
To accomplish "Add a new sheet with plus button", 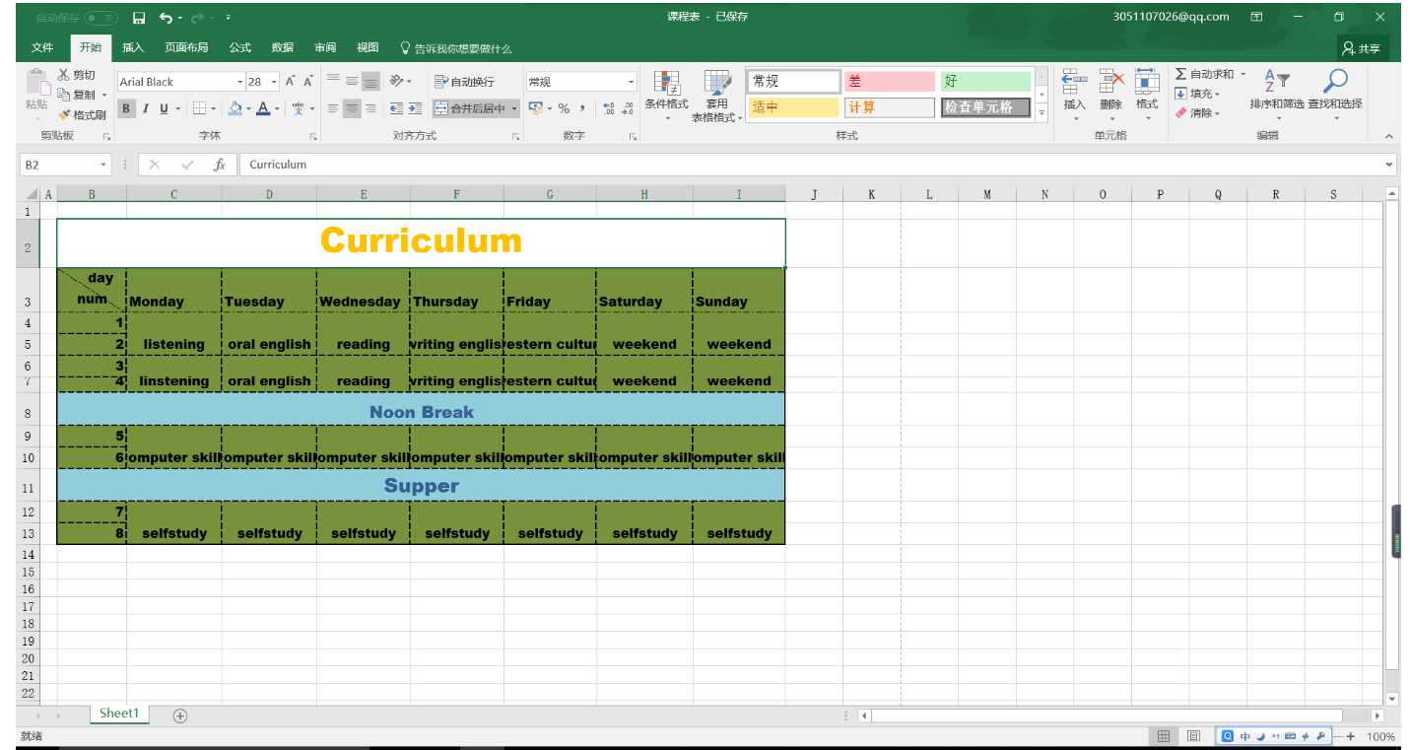I will pyautogui.click(x=180, y=715).
